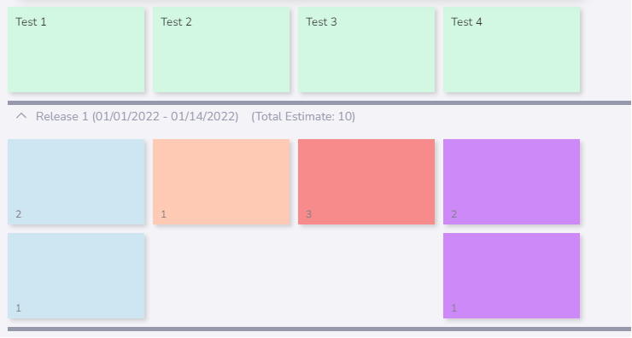The image size is (632, 338).
Task: Open the Test 1 card
Action: point(76,50)
